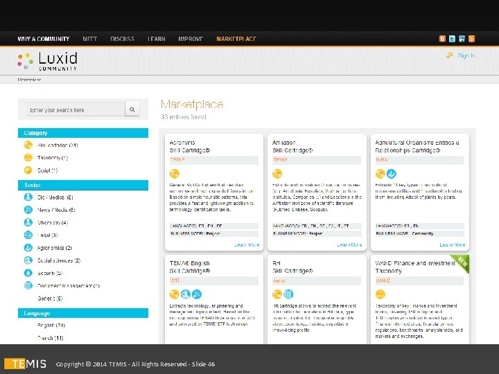499x374 pixels.
Task: Click Learn More on Acronyms card
Action: [247, 245]
